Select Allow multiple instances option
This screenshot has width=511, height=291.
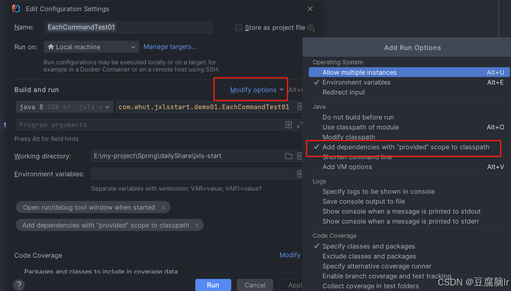coord(409,72)
